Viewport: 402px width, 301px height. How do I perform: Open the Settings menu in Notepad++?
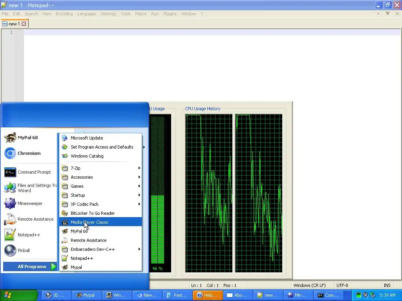click(x=108, y=14)
